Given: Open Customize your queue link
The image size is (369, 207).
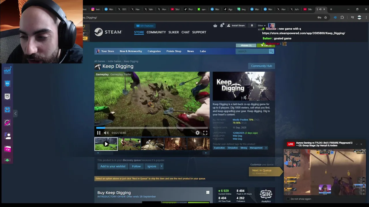Looking at the screenshot, I should [x=262, y=164].
